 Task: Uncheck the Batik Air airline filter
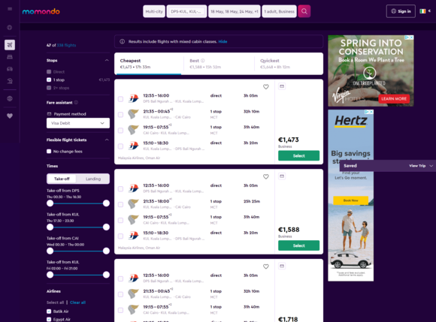pos(49,311)
